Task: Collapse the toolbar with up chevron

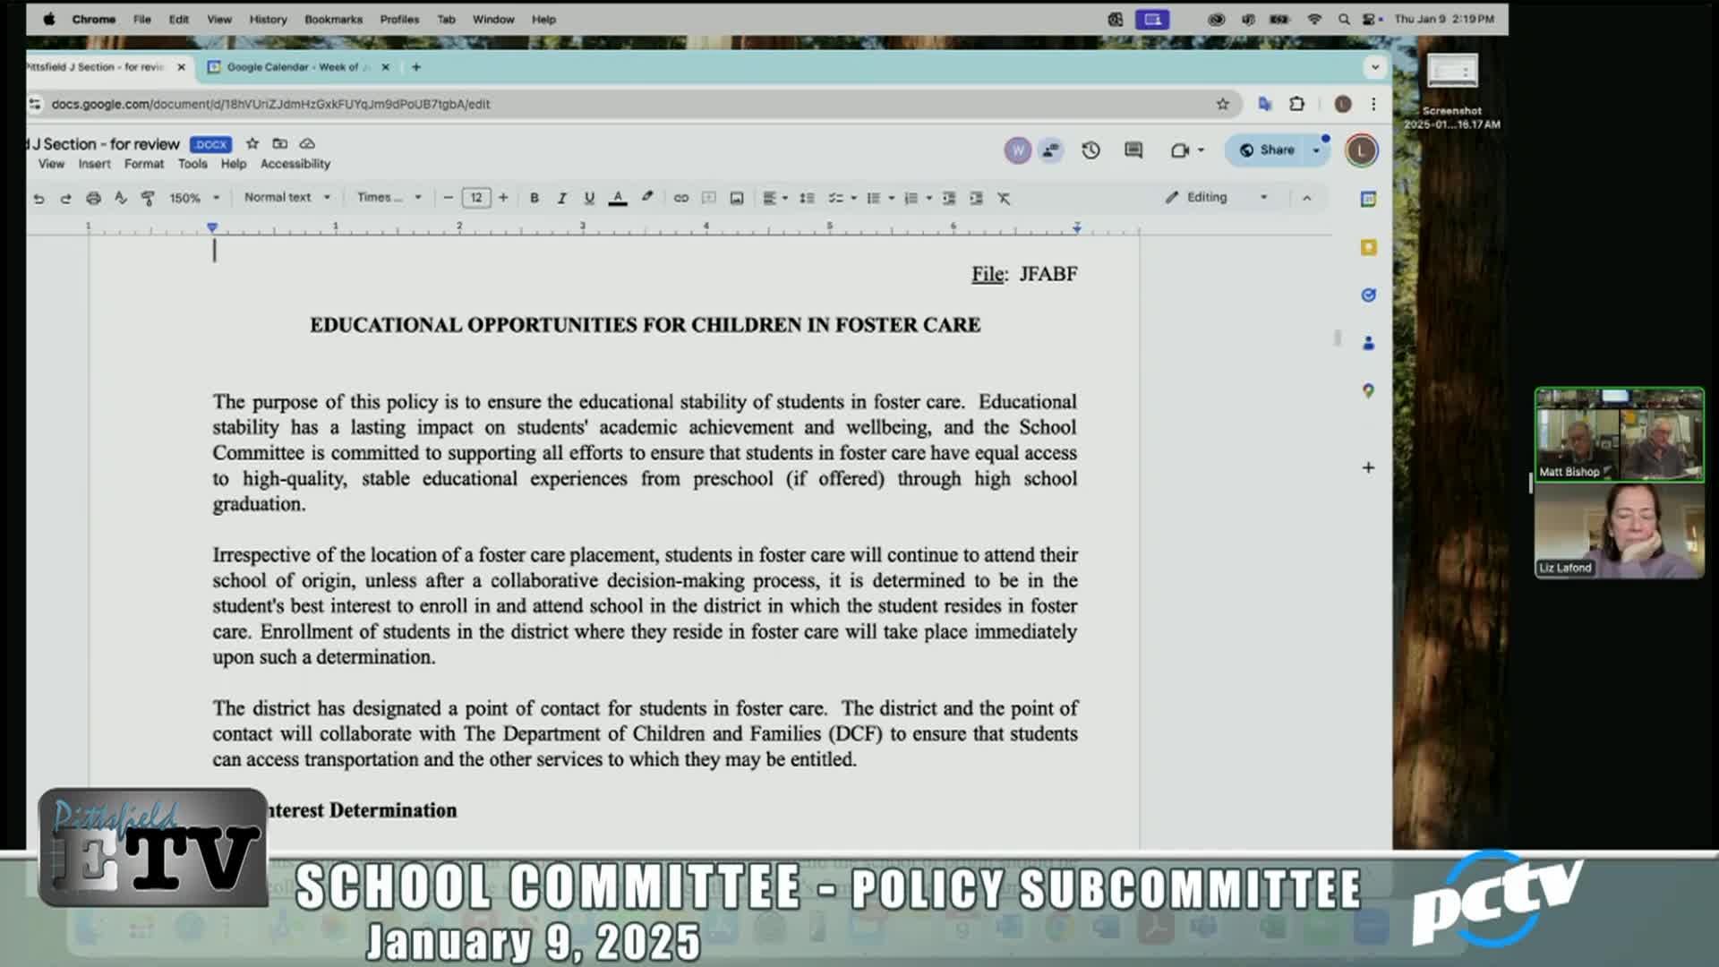Action: (x=1306, y=198)
